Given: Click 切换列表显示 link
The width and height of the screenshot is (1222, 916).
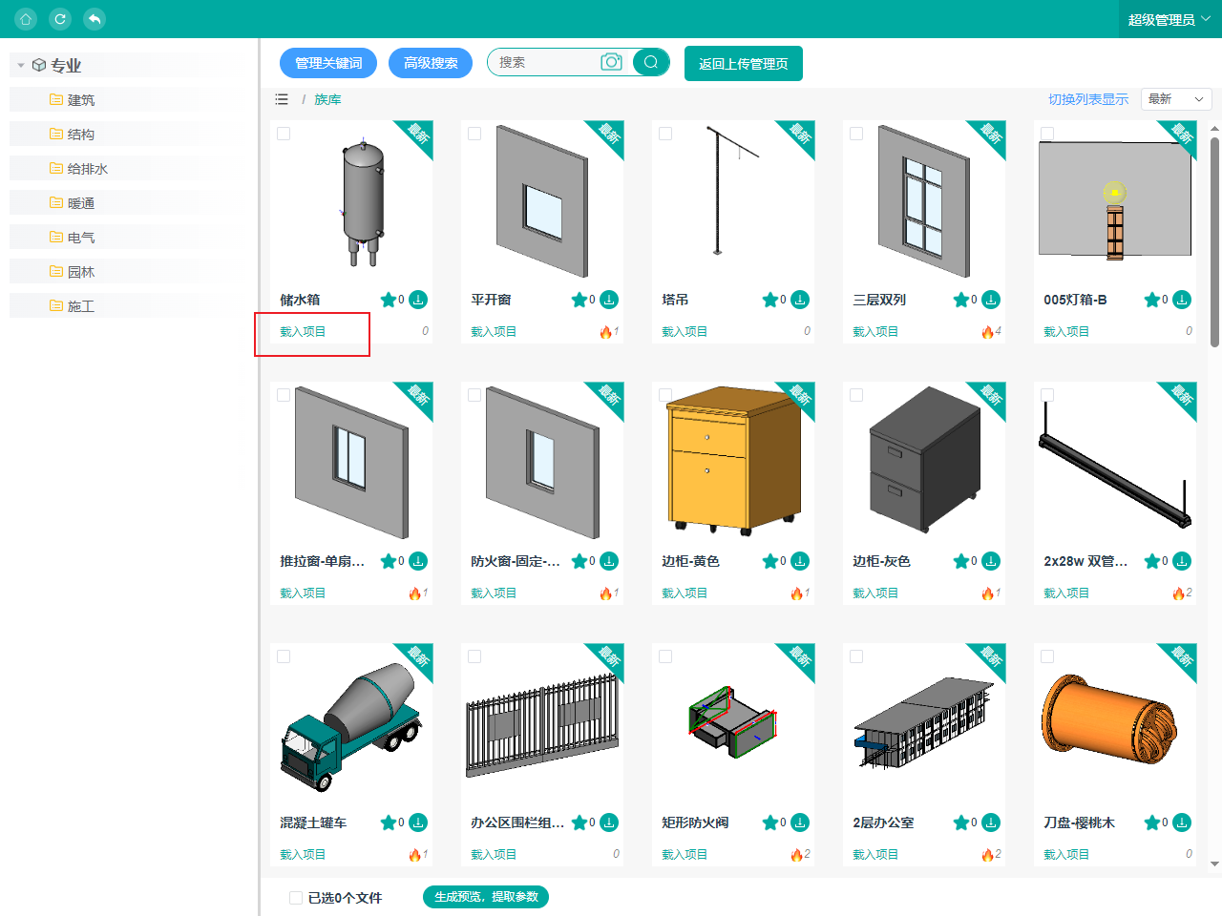Looking at the screenshot, I should pos(1087,99).
